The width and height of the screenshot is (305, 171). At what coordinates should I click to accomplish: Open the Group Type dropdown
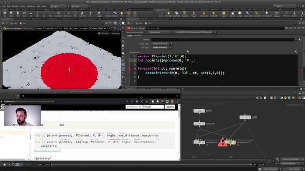click(162, 44)
